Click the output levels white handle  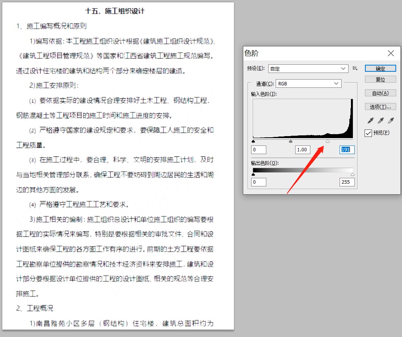[x=352, y=174]
